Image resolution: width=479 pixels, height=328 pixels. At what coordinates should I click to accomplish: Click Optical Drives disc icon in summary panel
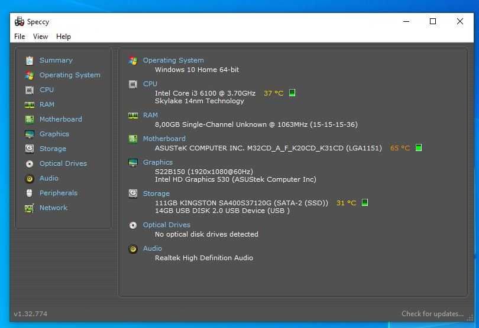point(133,225)
